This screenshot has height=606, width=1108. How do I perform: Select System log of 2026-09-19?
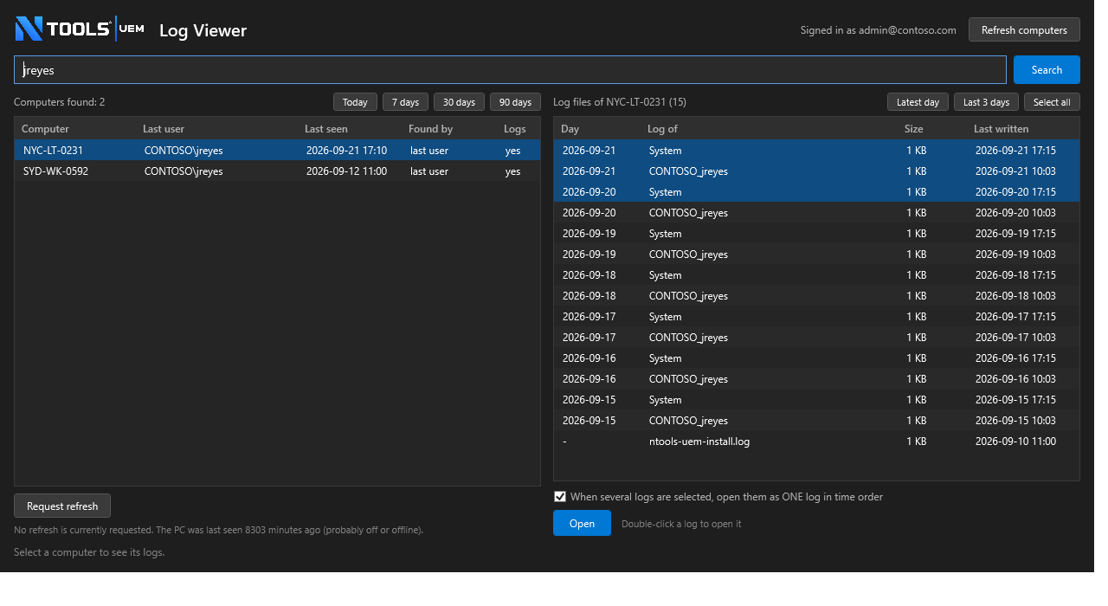click(816, 234)
